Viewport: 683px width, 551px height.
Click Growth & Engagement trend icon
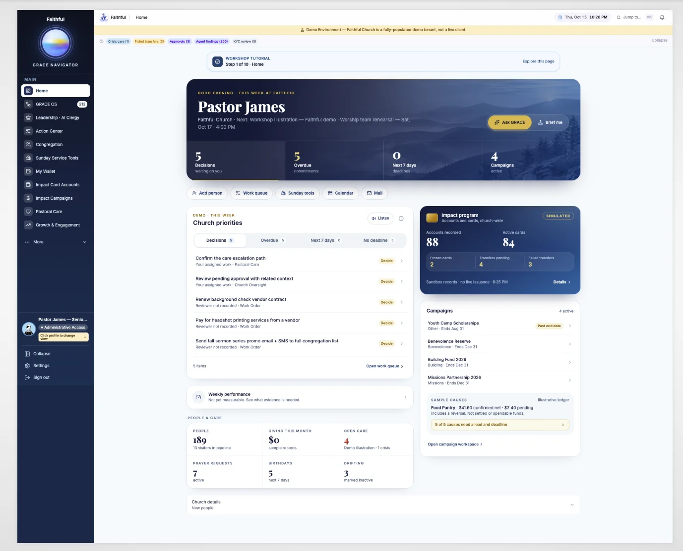point(28,224)
